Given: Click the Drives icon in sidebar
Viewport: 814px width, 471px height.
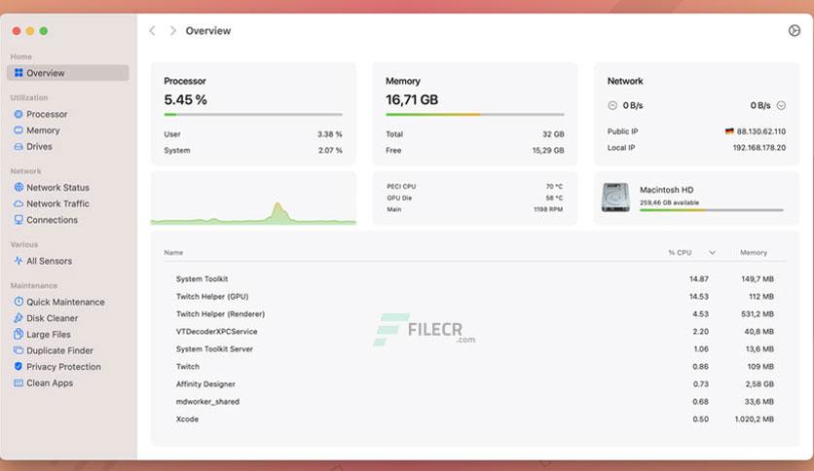Looking at the screenshot, I should tap(18, 146).
